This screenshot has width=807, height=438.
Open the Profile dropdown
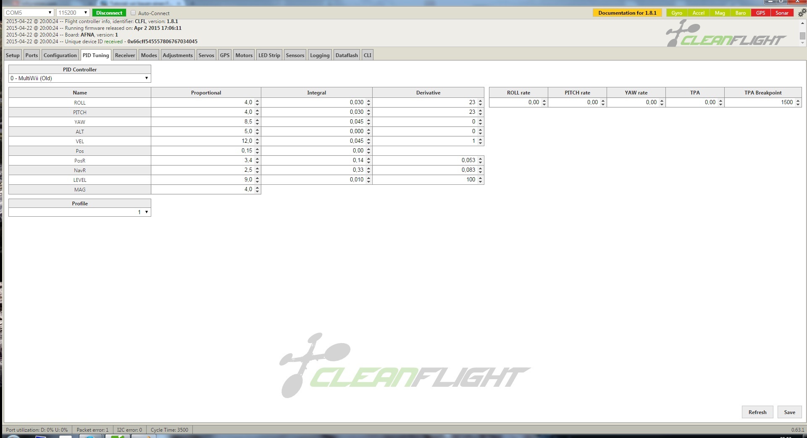point(80,212)
